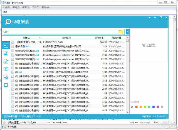The width and height of the screenshot is (178, 130).
Task: Click 暂无预览 preview placeholder text
Action: click(149, 45)
